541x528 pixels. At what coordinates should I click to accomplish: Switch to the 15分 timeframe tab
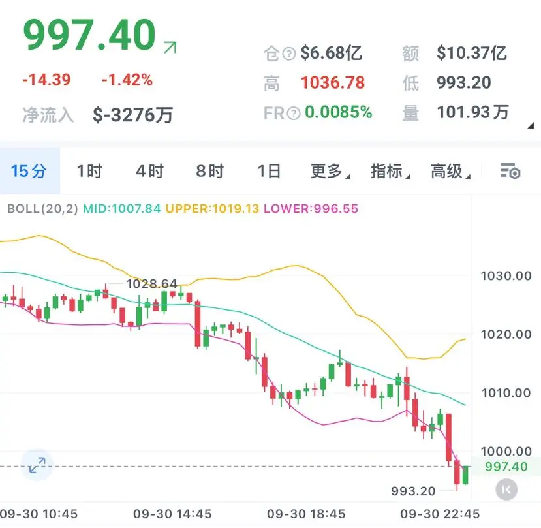[x=29, y=171]
